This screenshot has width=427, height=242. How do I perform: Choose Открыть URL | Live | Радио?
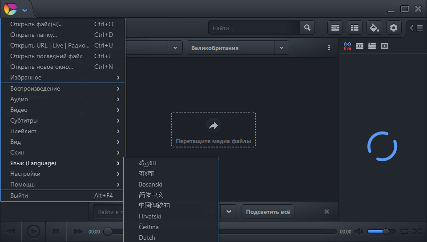63,45
